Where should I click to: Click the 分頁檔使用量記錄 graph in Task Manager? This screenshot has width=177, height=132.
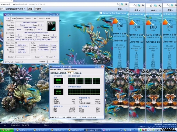point(84,92)
